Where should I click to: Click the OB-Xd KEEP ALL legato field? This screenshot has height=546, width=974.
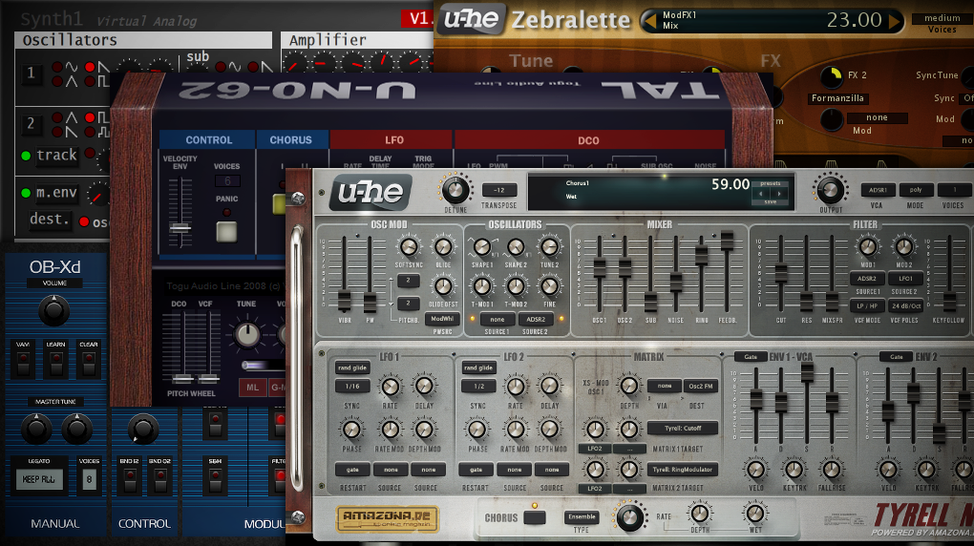point(39,479)
